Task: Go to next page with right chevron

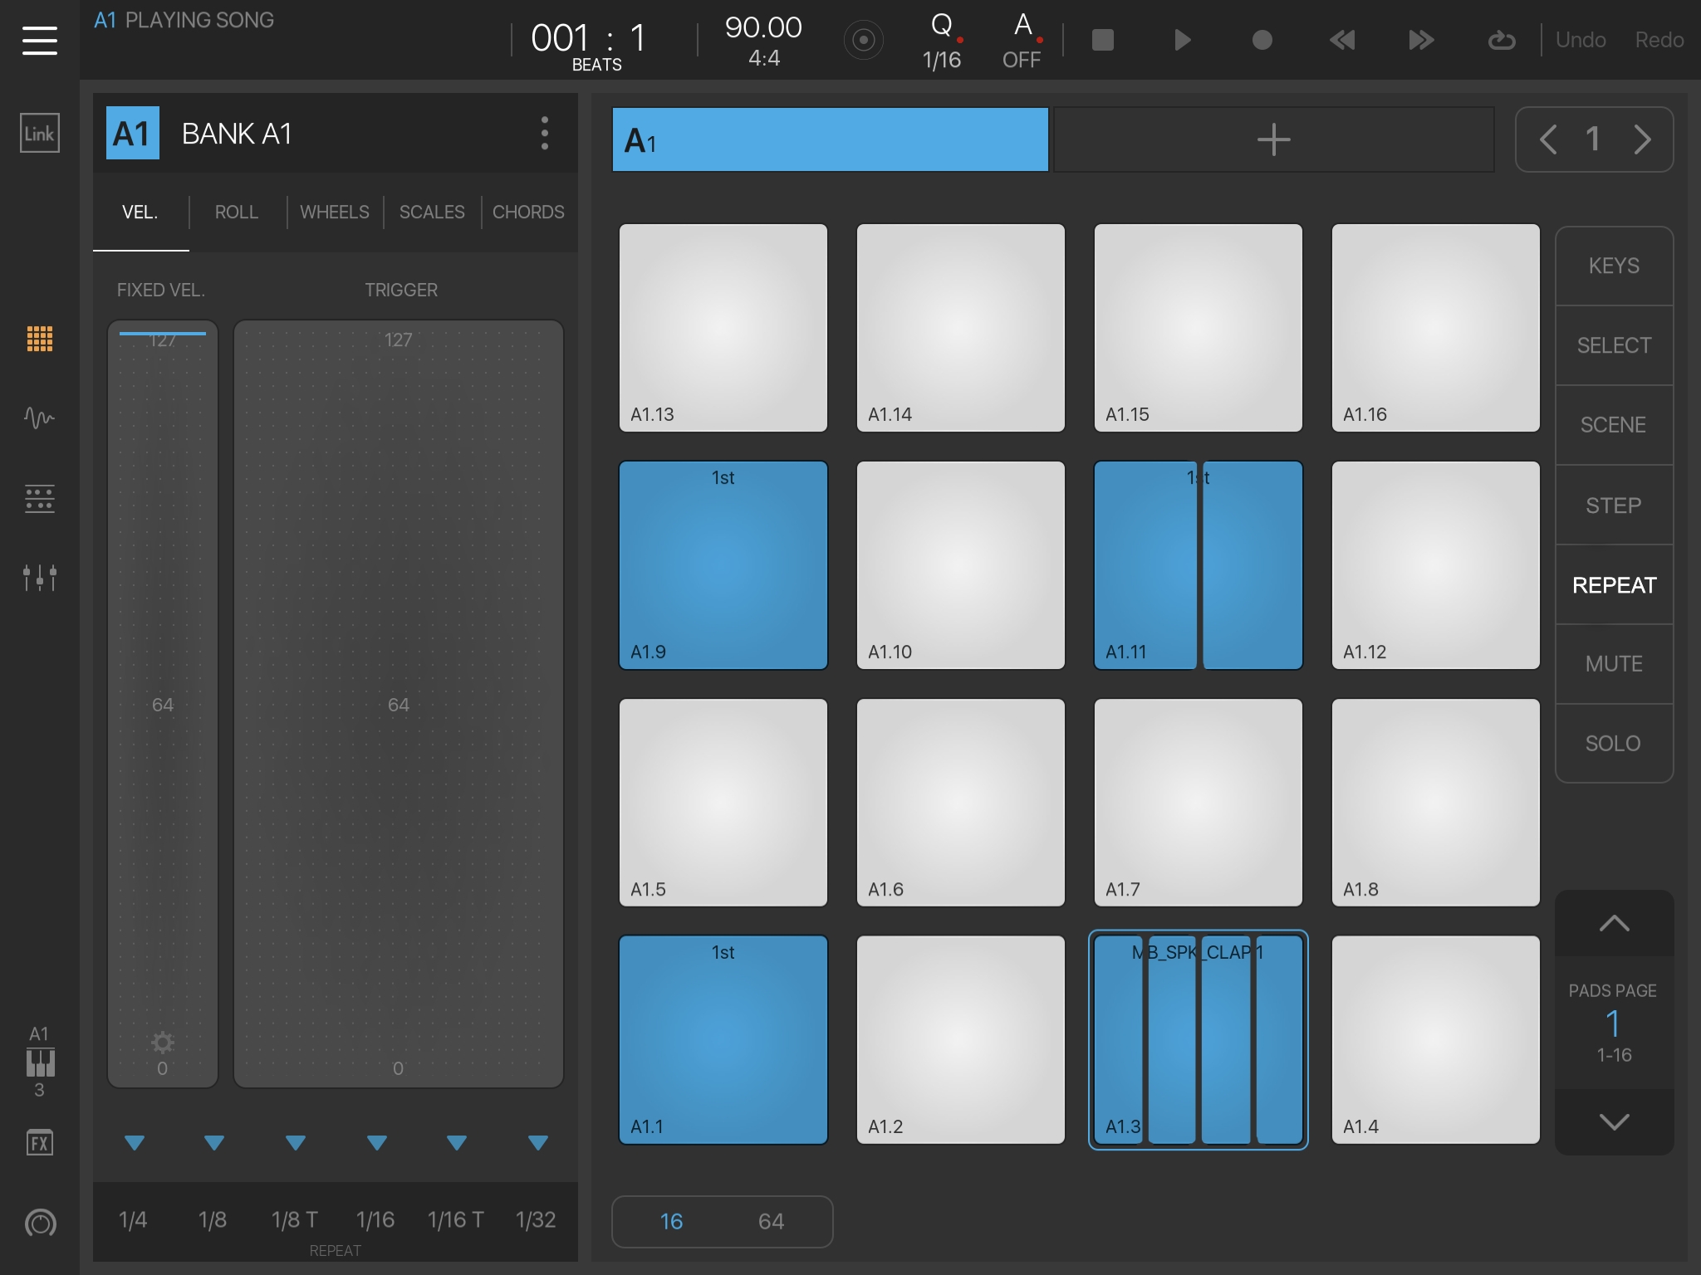Action: tap(1642, 139)
